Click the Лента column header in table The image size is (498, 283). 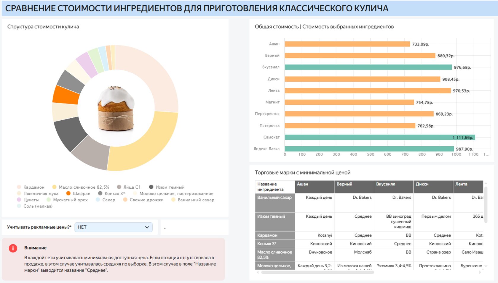point(468,187)
